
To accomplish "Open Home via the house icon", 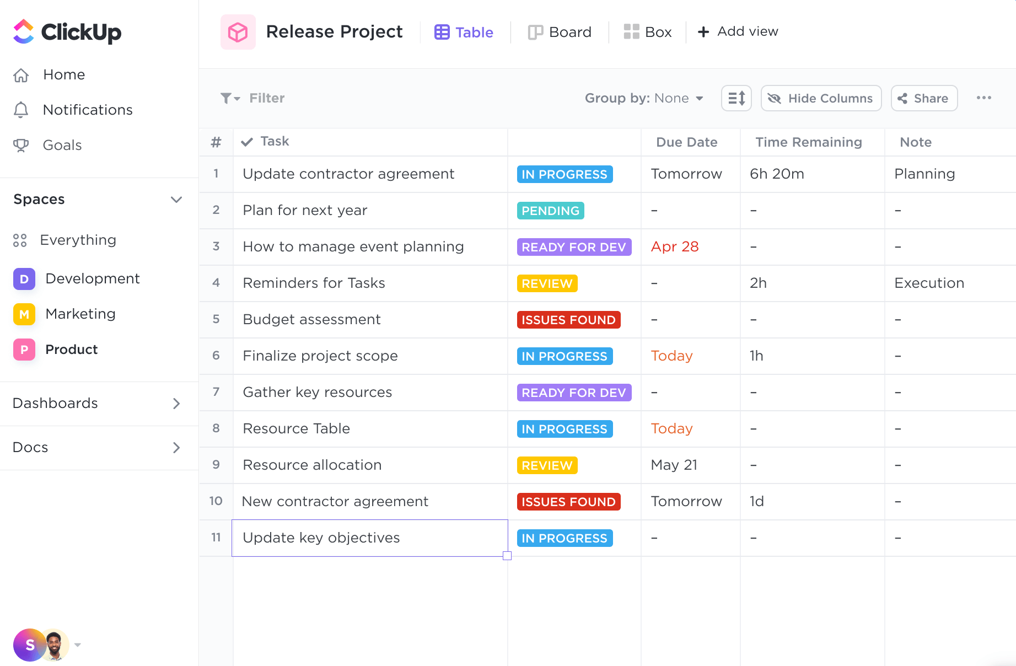I will (21, 75).
